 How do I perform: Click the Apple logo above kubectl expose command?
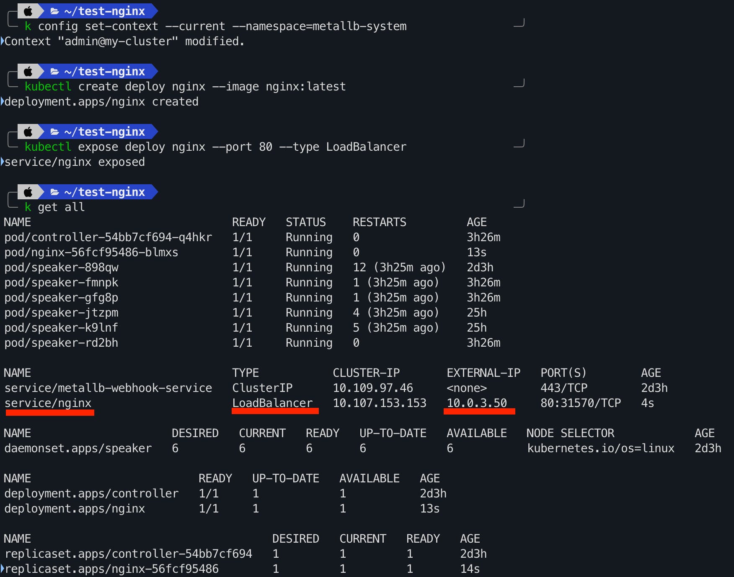click(28, 131)
